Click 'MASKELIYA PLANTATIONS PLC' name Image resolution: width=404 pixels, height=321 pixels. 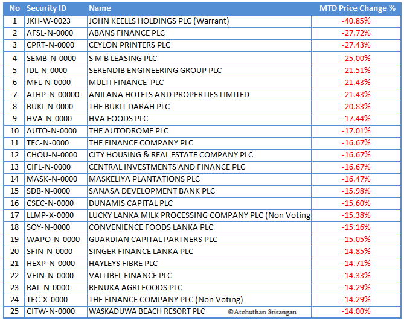[x=144, y=179]
